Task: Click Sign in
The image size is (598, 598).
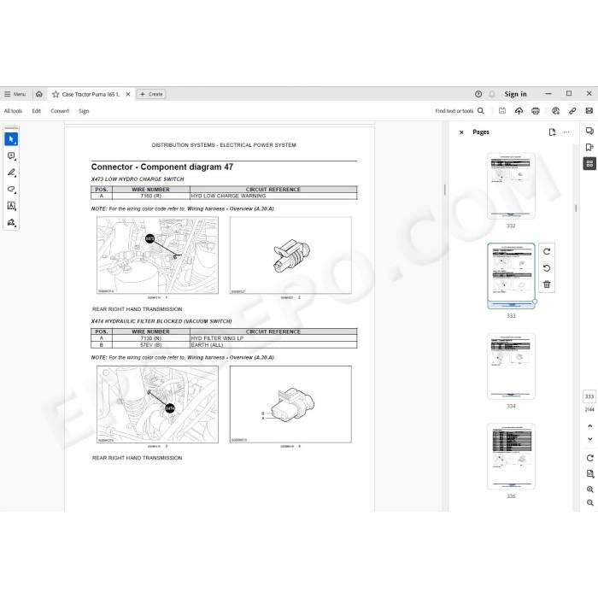Action: [515, 94]
